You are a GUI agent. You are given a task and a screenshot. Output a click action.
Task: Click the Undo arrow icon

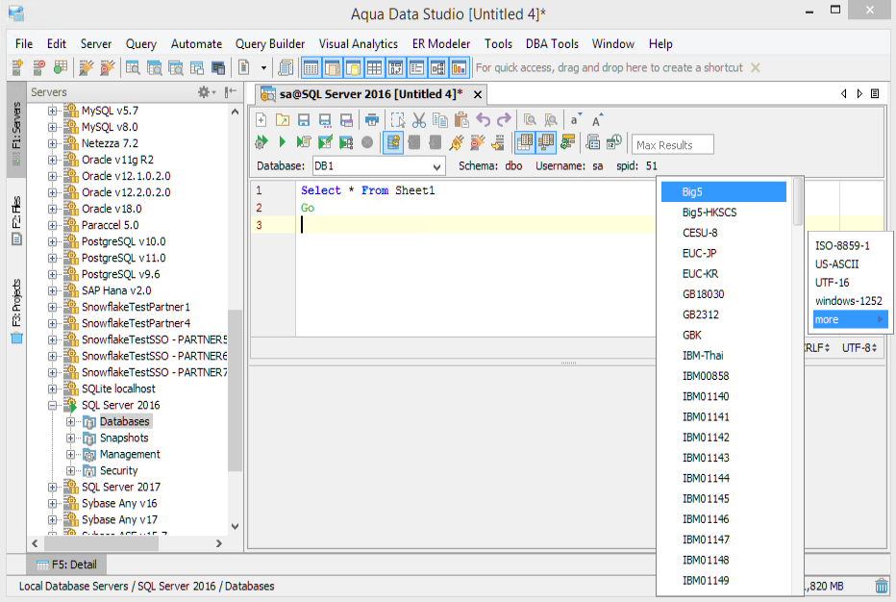[x=483, y=120]
